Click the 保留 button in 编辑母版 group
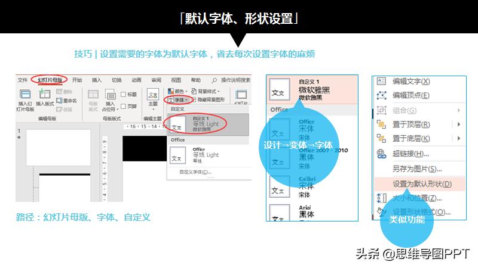This screenshot has height=268, width=478. (x=64, y=109)
